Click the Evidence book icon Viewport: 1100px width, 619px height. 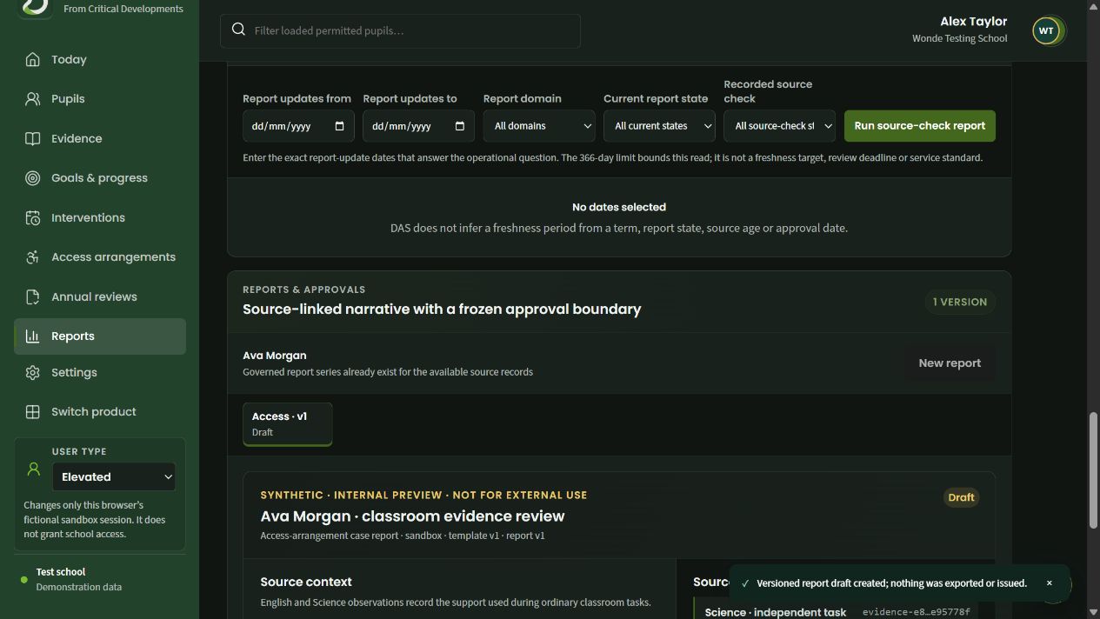pos(33,138)
